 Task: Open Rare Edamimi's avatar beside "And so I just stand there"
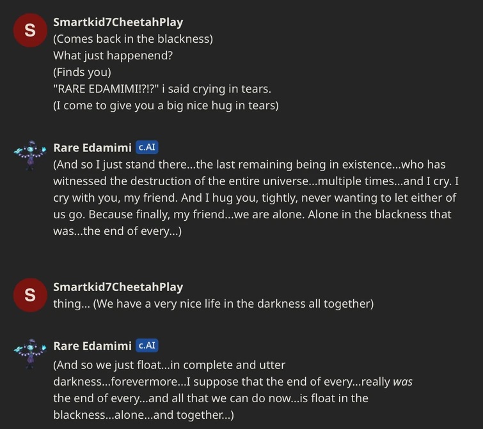(29, 155)
